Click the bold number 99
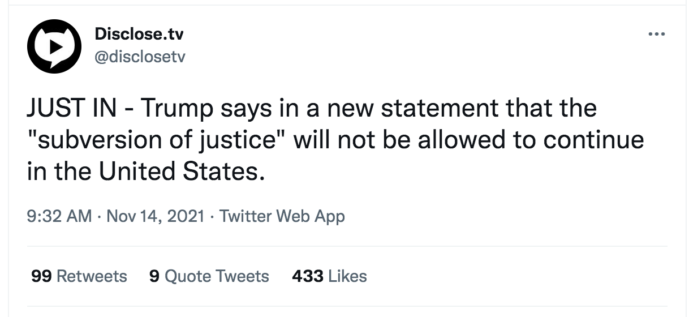689x317 pixels. (42, 276)
